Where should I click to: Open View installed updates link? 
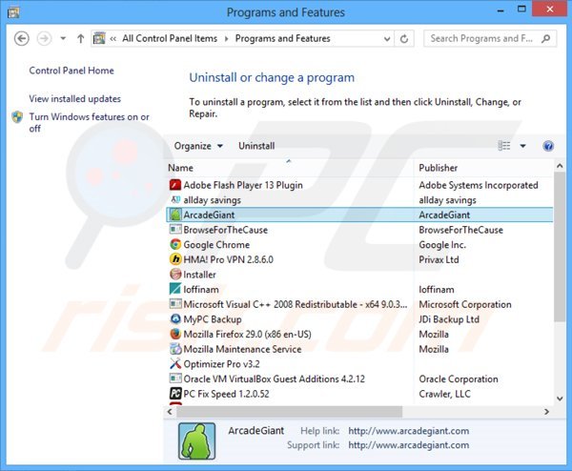(x=74, y=98)
